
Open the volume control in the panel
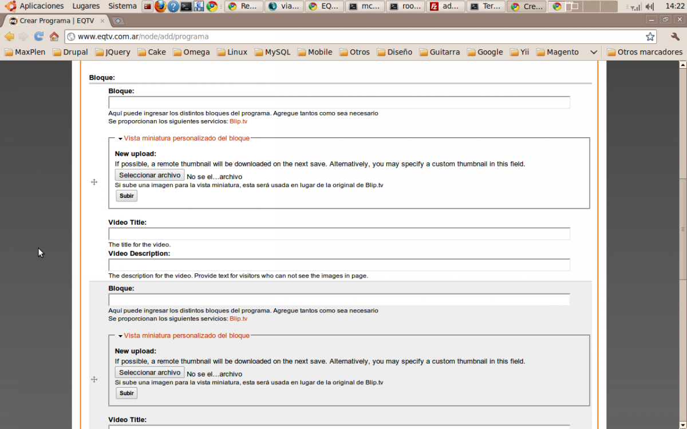tap(650, 6)
